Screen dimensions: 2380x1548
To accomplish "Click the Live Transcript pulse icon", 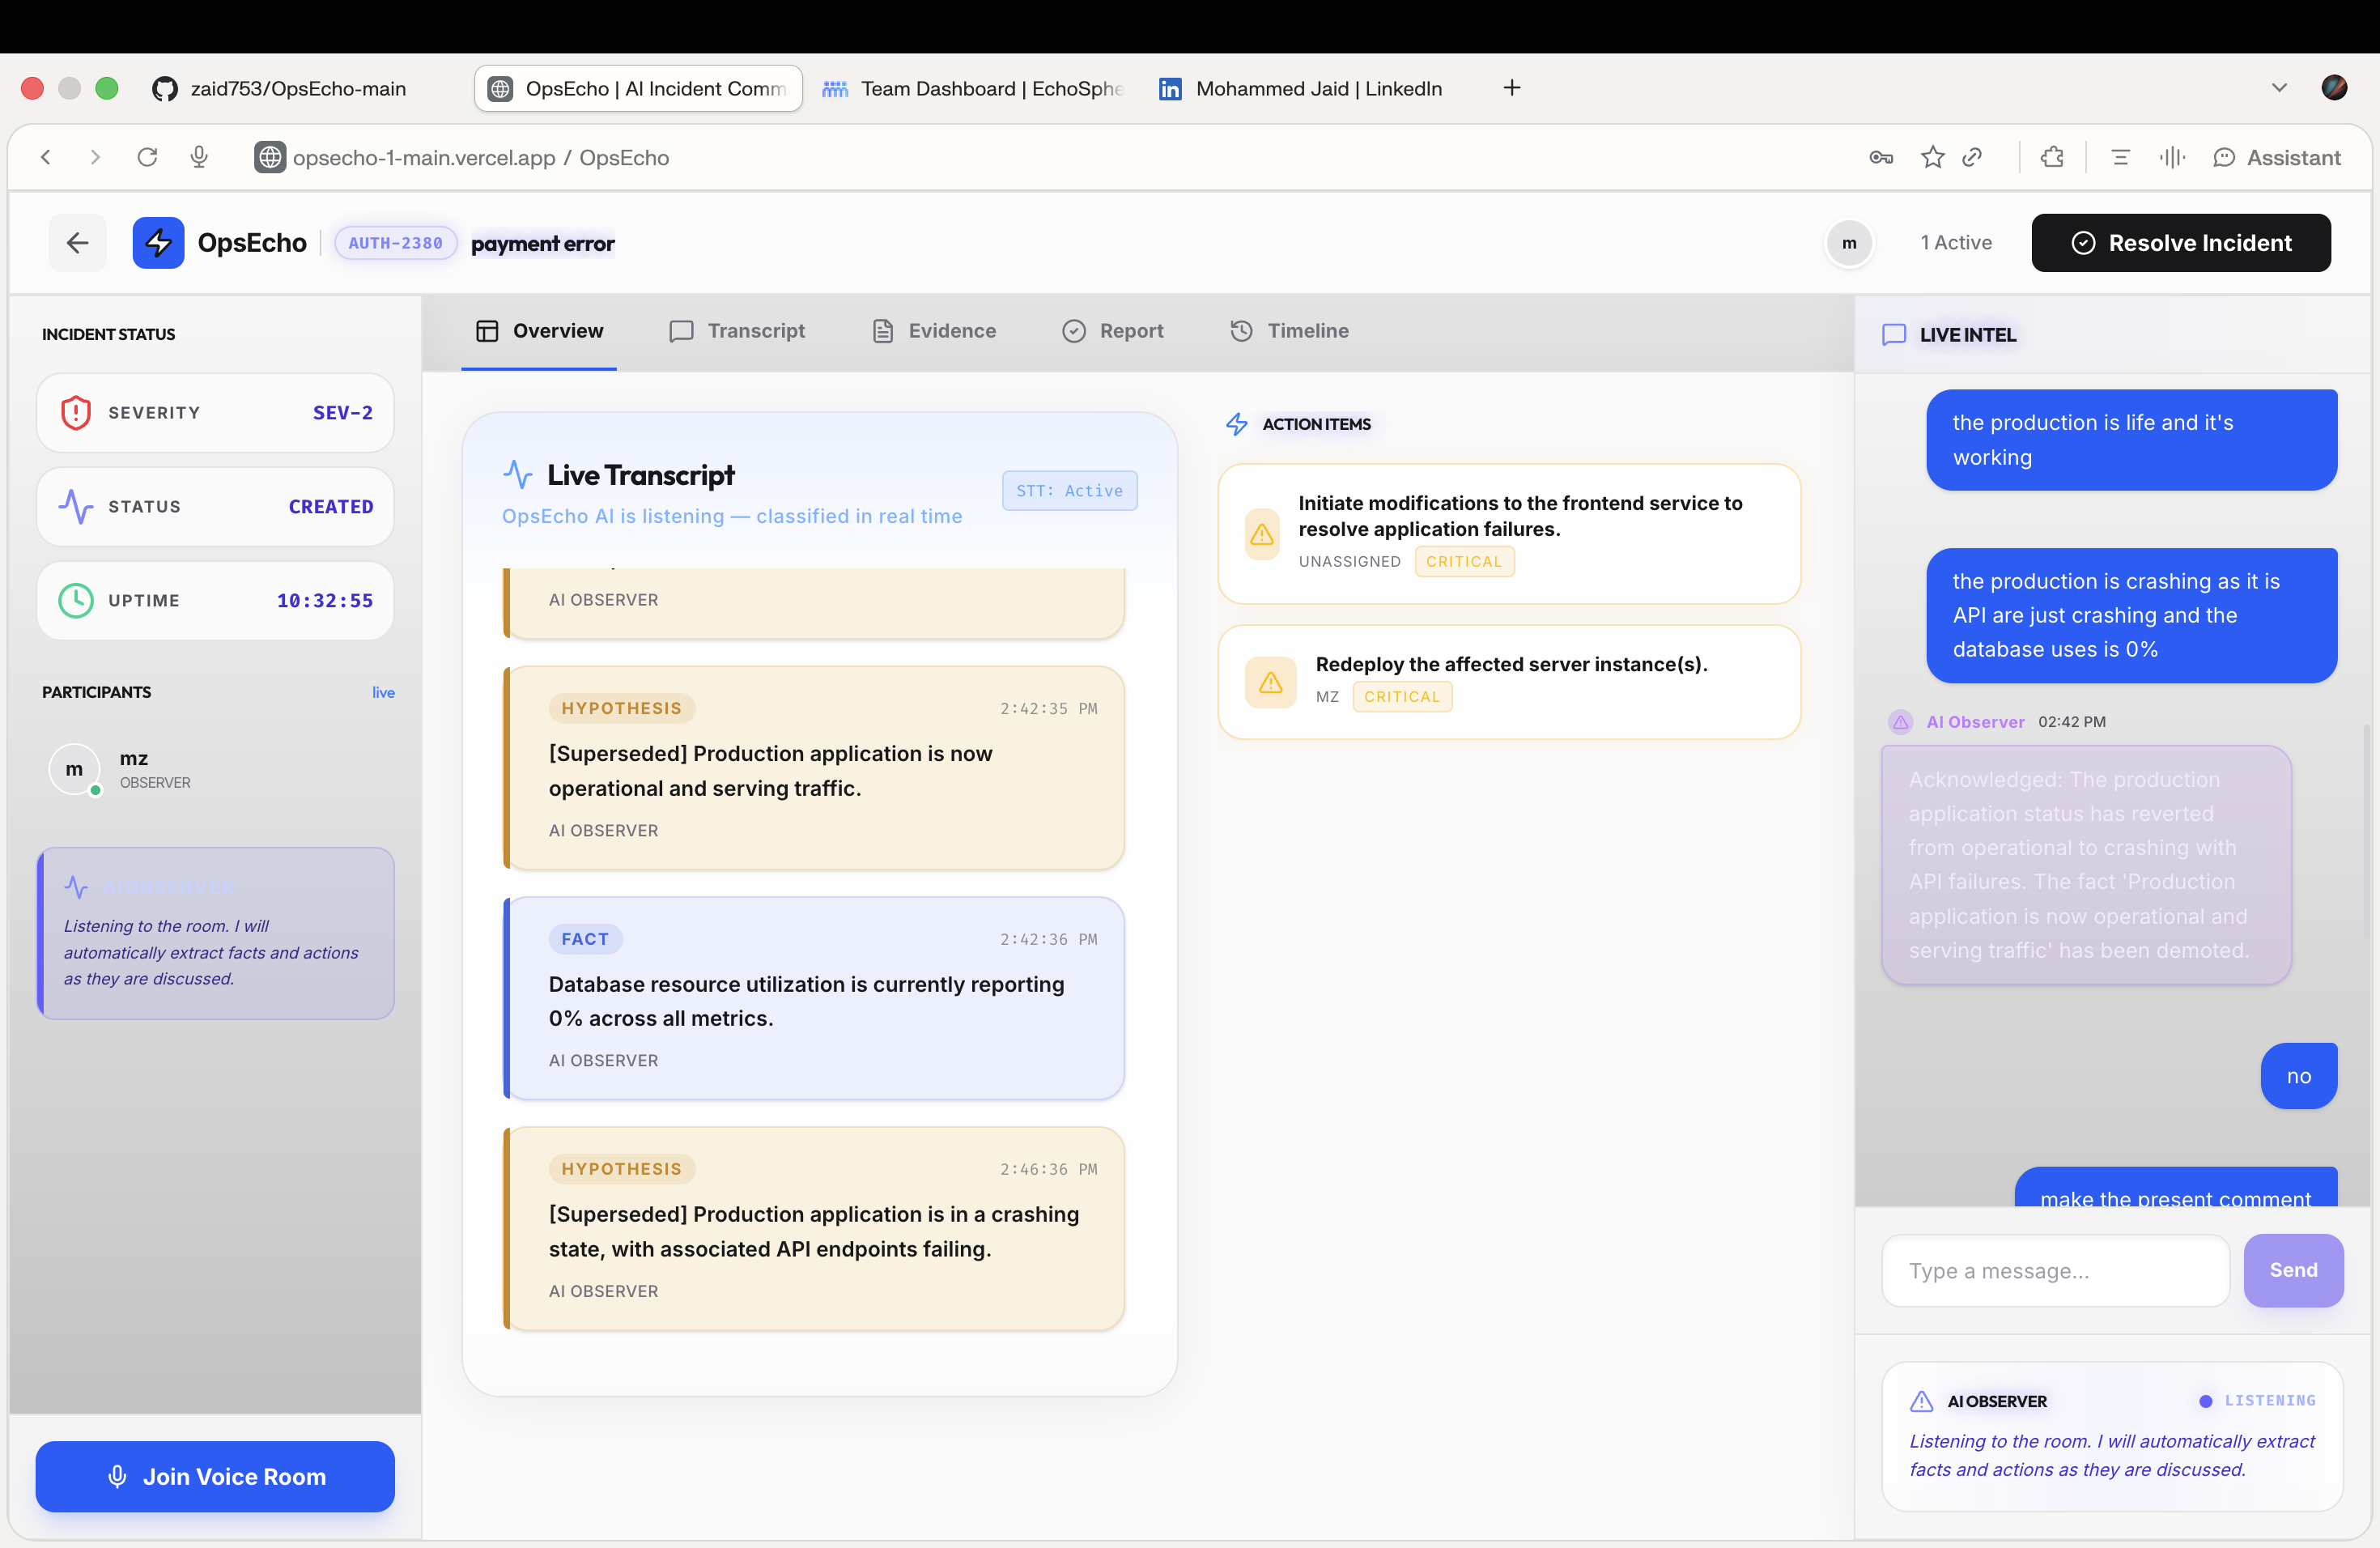I will click(x=517, y=474).
